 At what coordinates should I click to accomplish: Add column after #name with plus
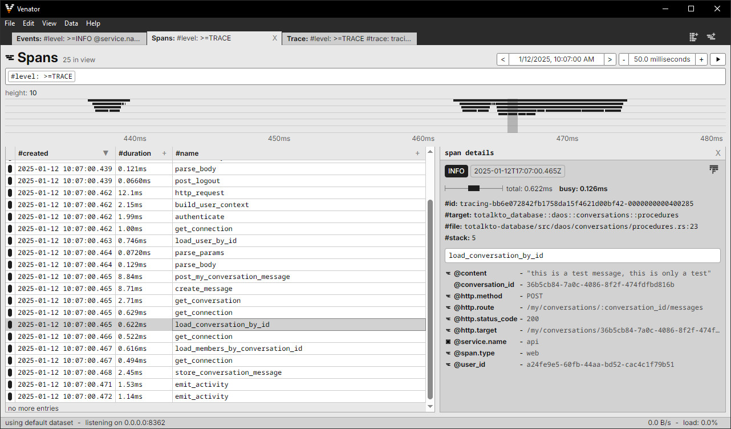tap(417, 153)
